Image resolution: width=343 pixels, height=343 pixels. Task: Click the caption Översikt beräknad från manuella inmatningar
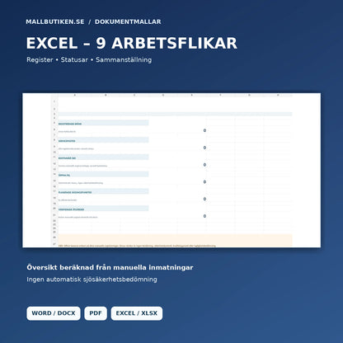tap(110, 267)
